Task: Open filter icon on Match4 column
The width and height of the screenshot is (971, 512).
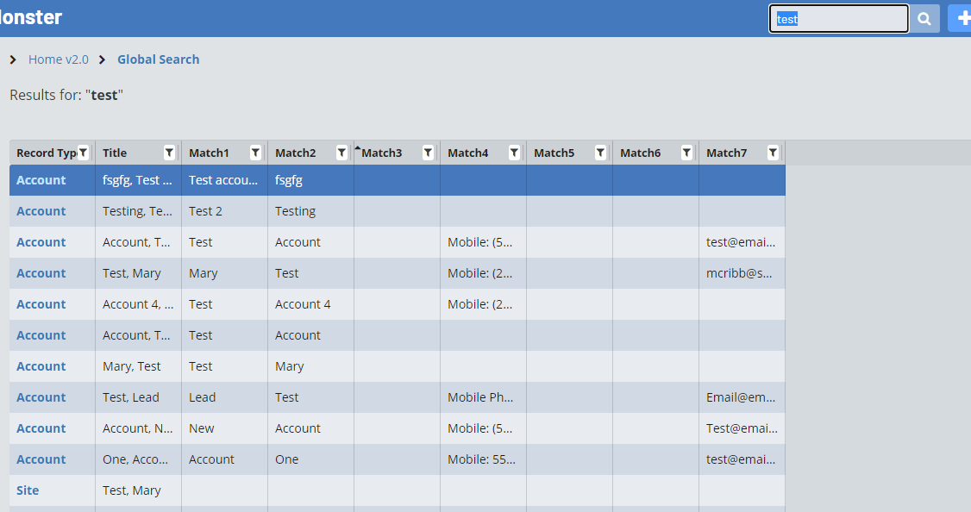Action: click(515, 153)
